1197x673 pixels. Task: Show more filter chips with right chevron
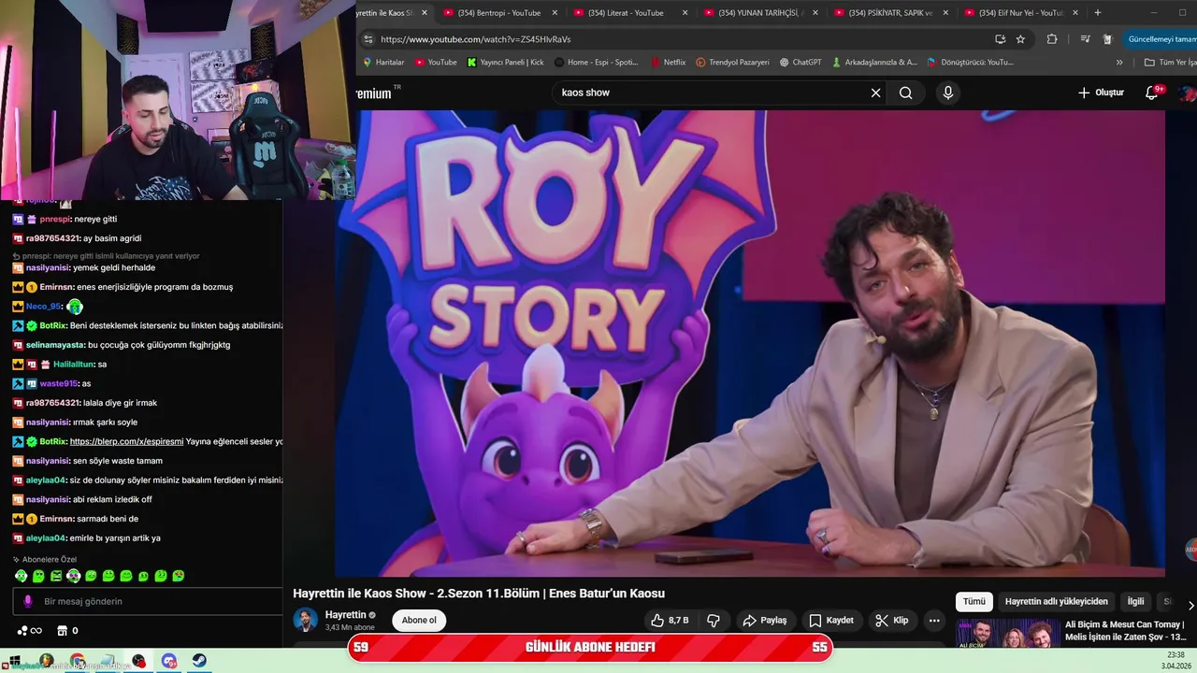point(1190,606)
